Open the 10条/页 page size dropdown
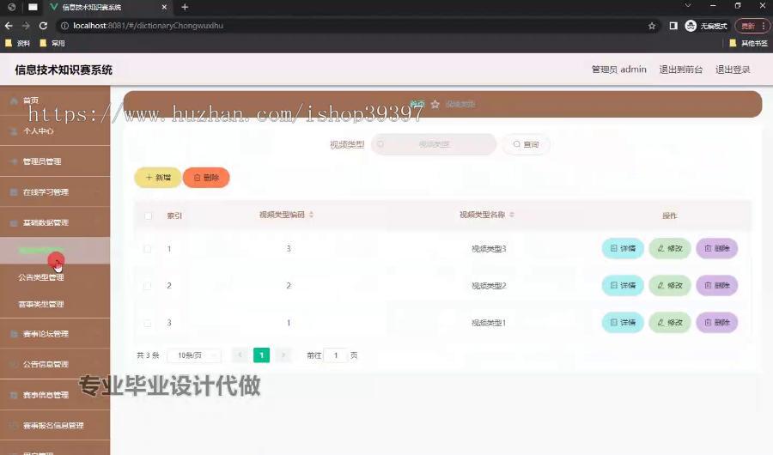The width and height of the screenshot is (773, 455). [194, 355]
